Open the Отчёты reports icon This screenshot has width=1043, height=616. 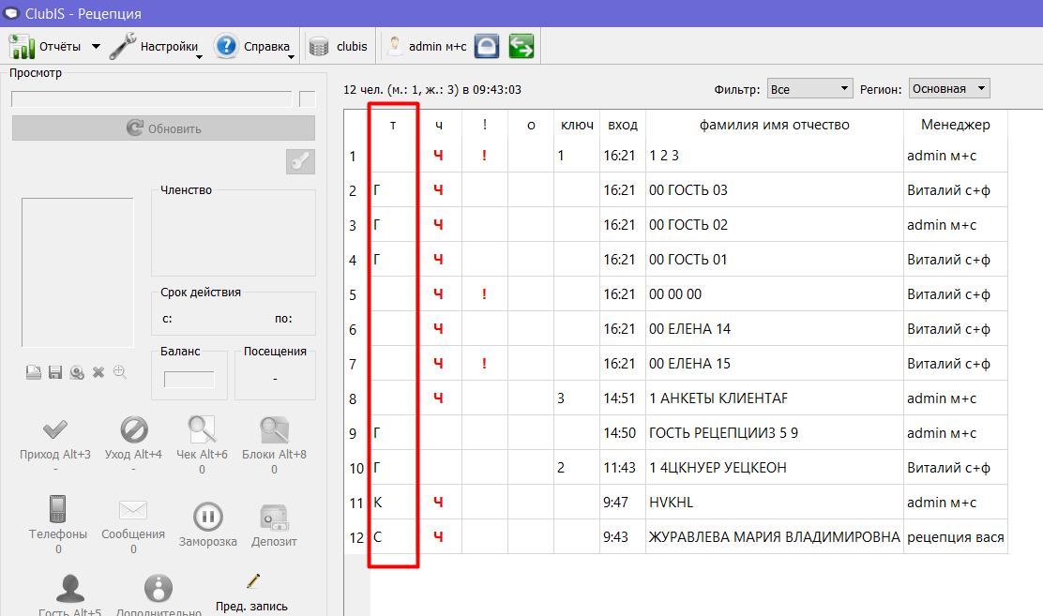pos(22,47)
